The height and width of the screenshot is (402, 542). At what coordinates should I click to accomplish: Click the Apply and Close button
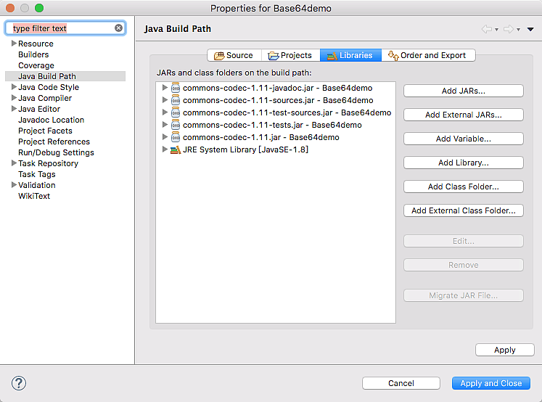[490, 383]
